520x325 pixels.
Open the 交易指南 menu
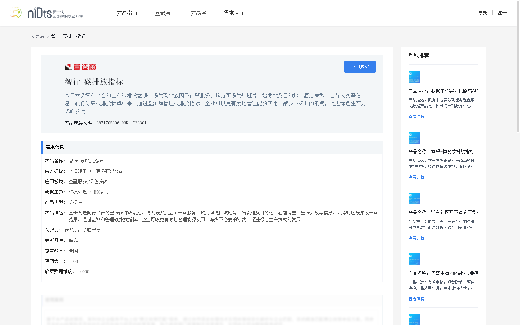[x=127, y=13]
